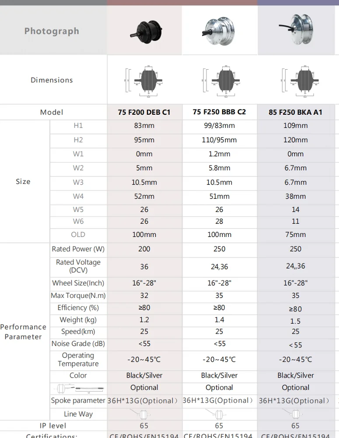This screenshot has height=438, width=339.
Task: Click the Line Way icon for 85 F250 BKA A1
Action: click(295, 414)
